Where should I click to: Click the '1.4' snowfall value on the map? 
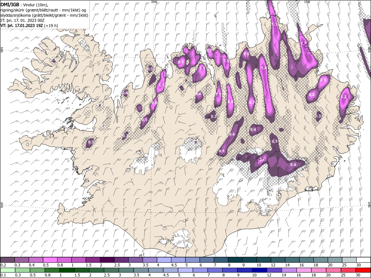pyautogui.click(x=264, y=68)
